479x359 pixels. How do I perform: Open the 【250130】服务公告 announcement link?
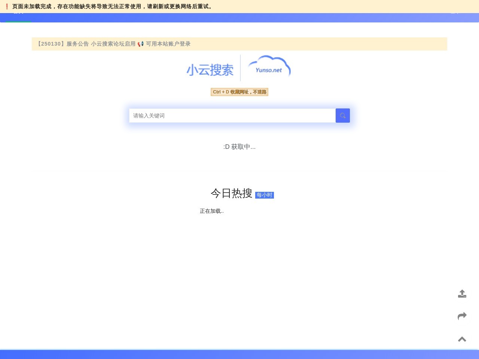pyautogui.click(x=113, y=44)
